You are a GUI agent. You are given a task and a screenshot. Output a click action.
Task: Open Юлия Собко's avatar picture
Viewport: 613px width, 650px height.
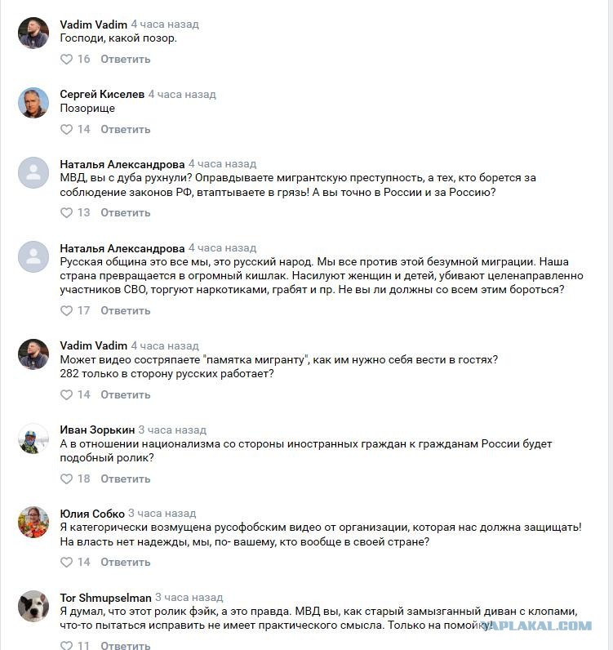(x=33, y=522)
